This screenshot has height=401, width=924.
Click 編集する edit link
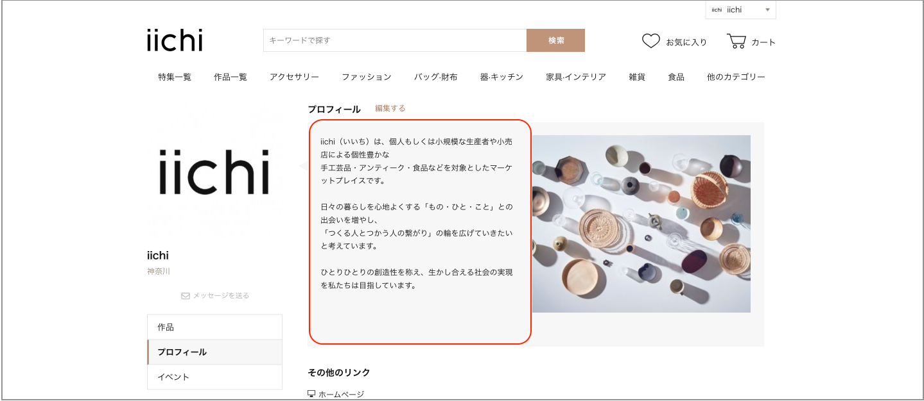[390, 108]
